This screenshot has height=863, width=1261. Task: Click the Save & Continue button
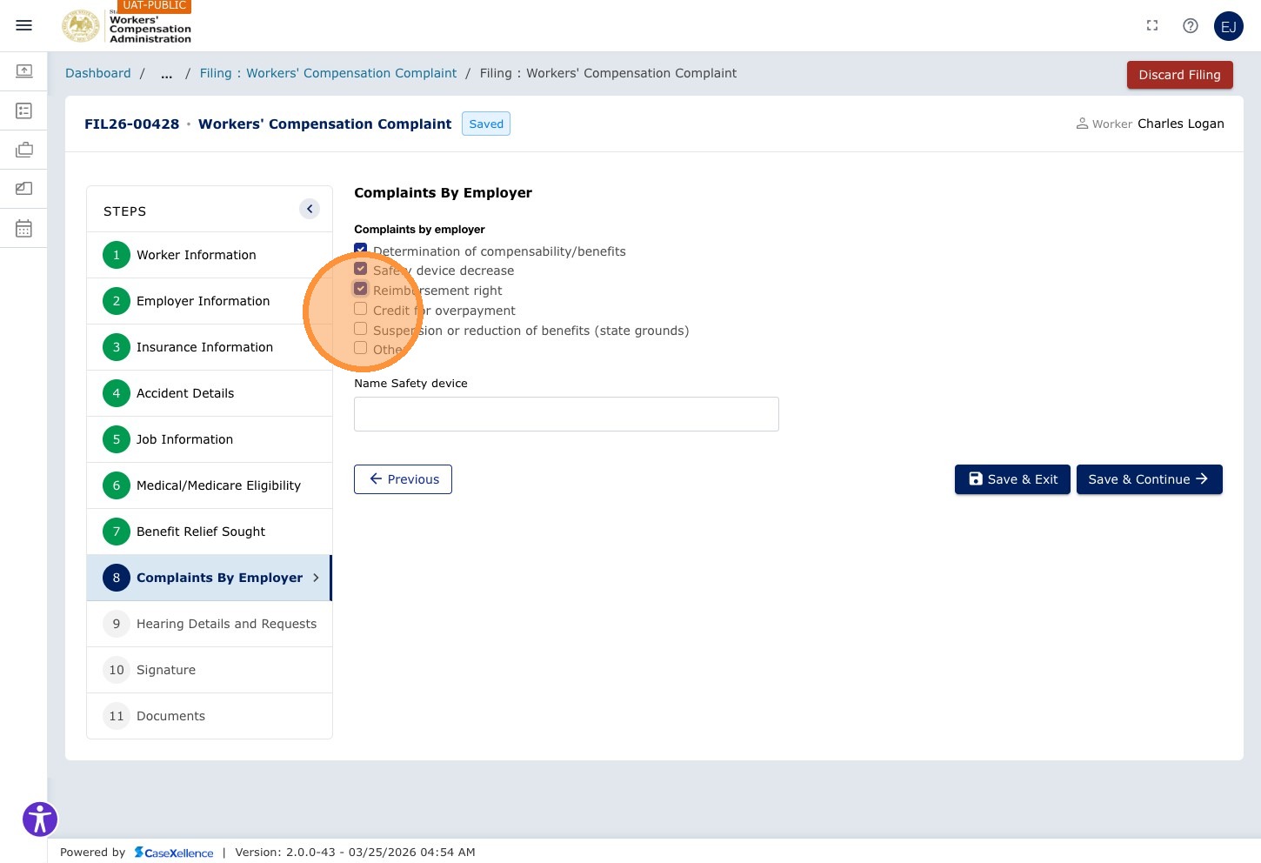(1149, 479)
